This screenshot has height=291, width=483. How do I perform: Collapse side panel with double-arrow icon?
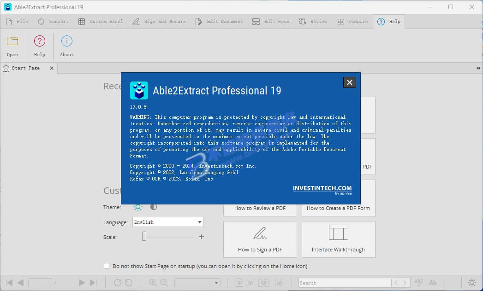tap(478, 68)
